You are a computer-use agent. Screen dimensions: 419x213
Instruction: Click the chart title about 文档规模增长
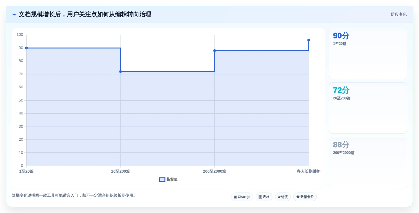pos(85,14)
